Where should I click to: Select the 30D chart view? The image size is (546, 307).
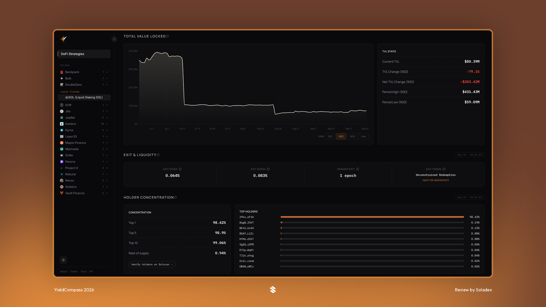coord(330,136)
